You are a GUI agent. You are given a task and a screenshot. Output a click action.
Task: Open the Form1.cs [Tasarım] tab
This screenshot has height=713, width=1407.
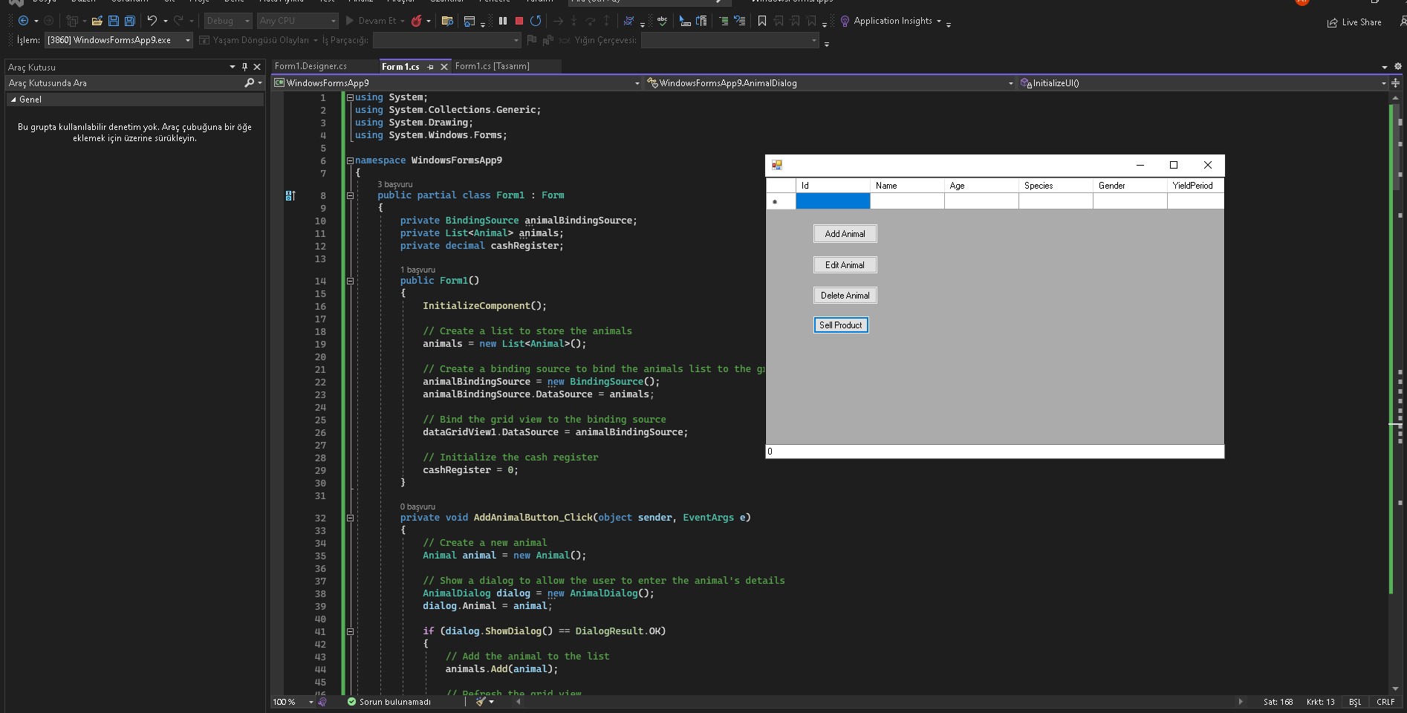point(493,66)
